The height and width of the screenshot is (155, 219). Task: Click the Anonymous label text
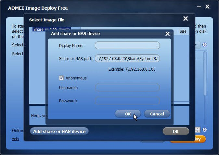[76, 78]
